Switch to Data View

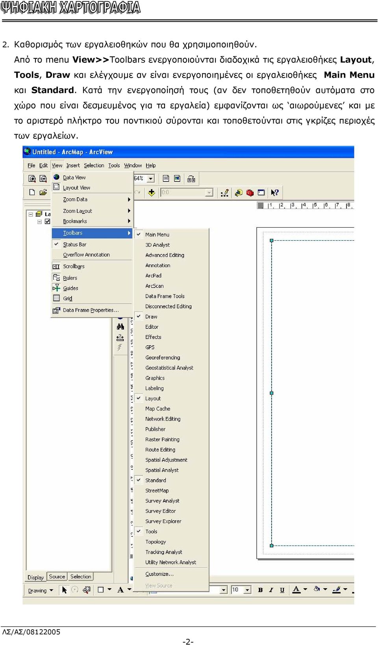coord(92,177)
